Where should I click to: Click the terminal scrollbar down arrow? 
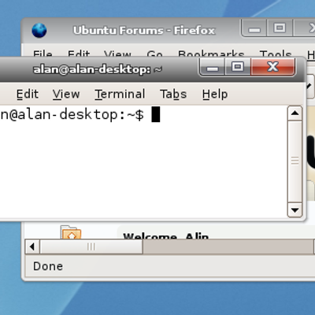point(295,210)
